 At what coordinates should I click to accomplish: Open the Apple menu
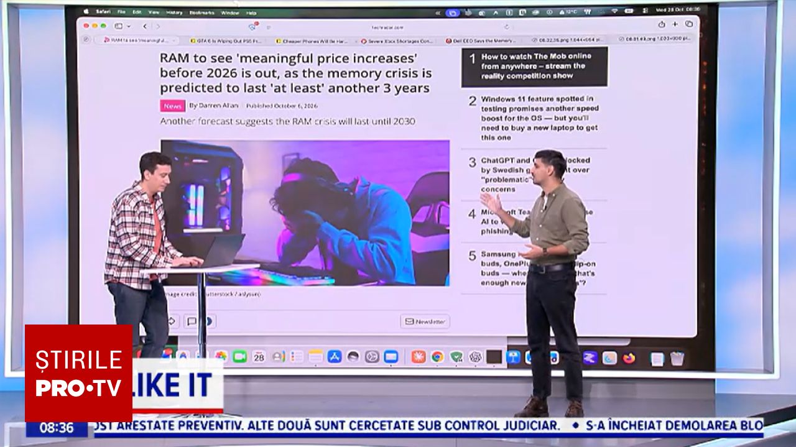pyautogui.click(x=86, y=12)
